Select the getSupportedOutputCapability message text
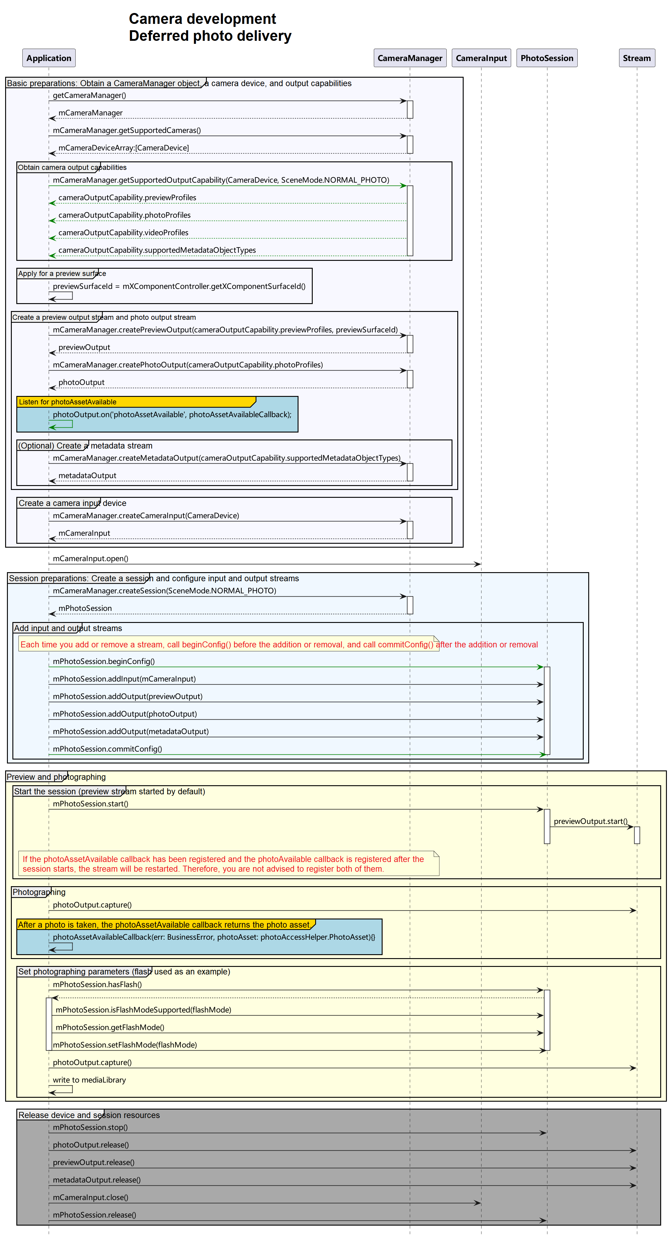Image resolution: width=669 pixels, height=1238 pixels. (x=221, y=180)
